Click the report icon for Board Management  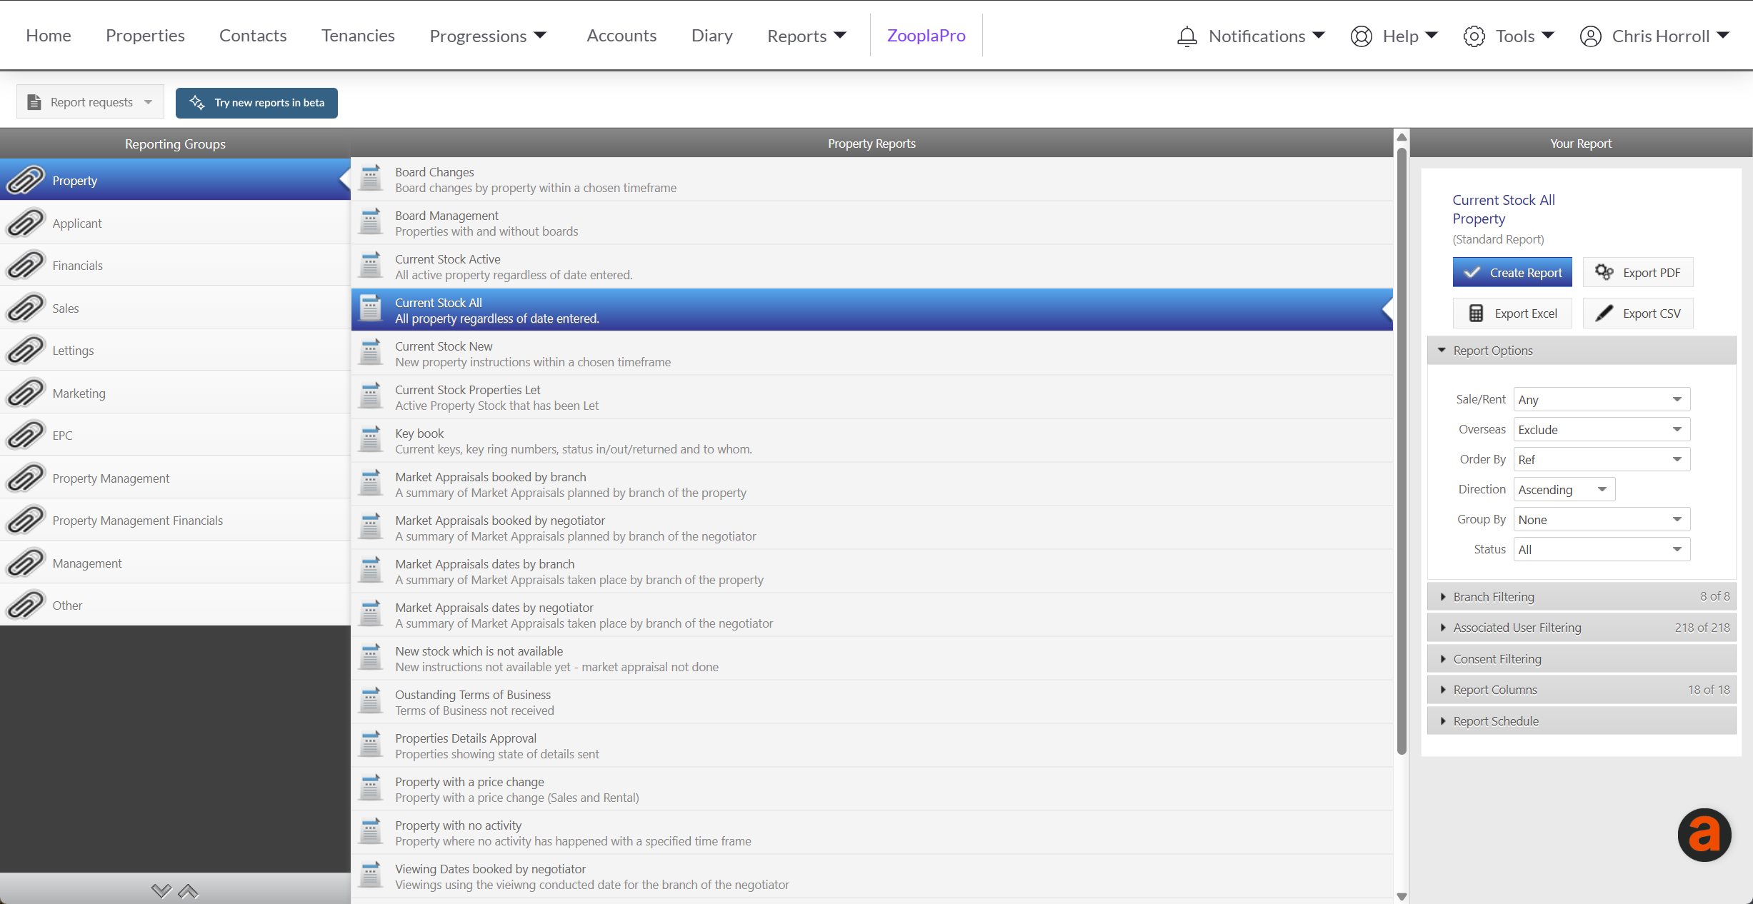coord(370,222)
